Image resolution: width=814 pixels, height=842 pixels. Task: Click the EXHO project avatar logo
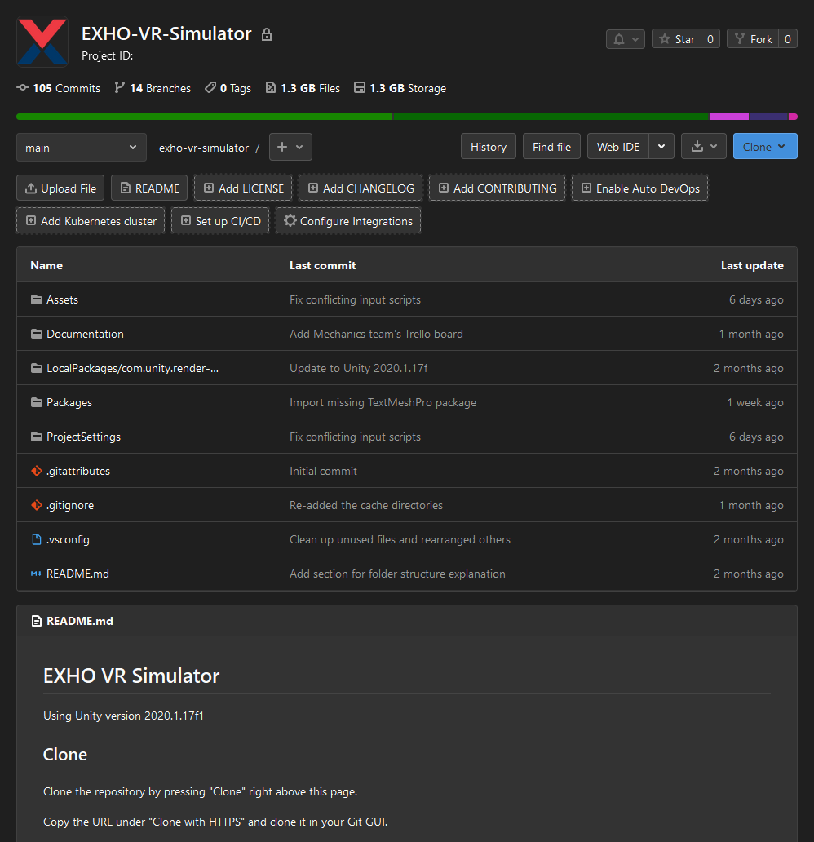(42, 41)
